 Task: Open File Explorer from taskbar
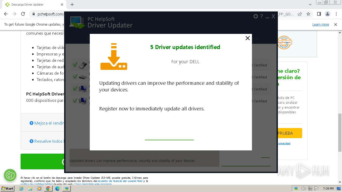pyautogui.click(x=30, y=189)
